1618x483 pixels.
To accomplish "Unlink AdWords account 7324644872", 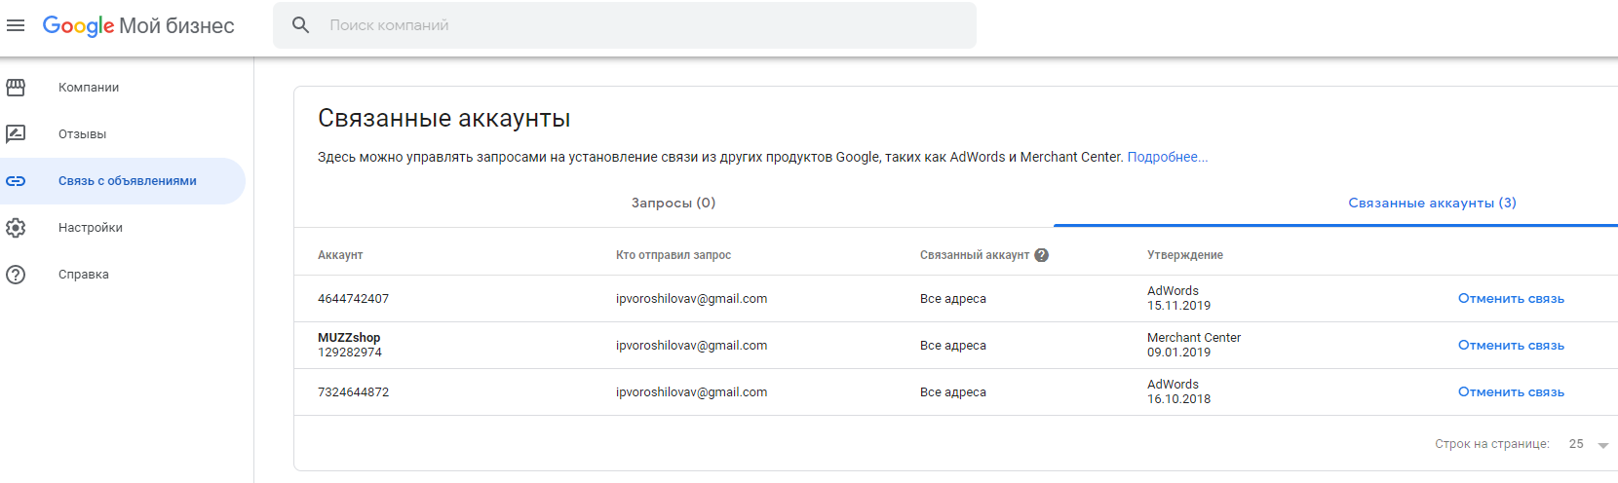I will click(x=1511, y=392).
